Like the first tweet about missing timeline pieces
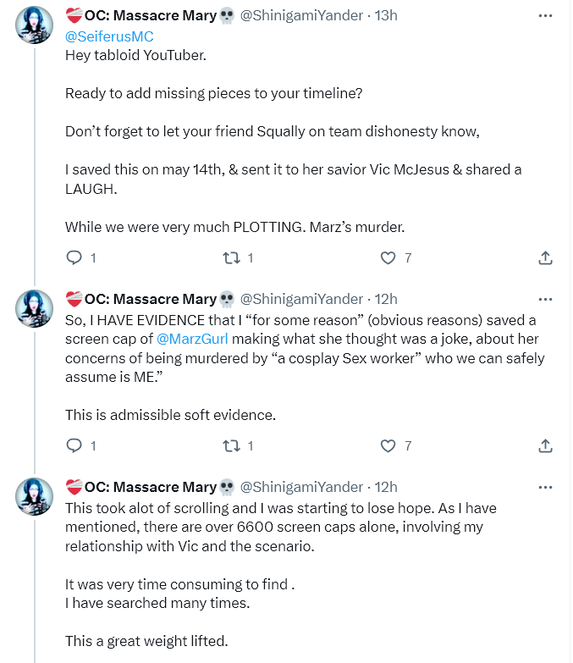This screenshot has width=573, height=663. 388,257
